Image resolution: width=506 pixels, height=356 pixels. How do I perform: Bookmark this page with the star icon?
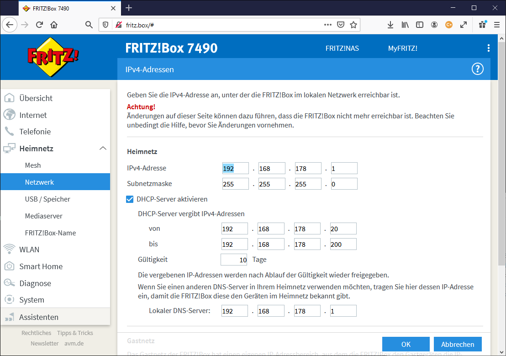353,25
